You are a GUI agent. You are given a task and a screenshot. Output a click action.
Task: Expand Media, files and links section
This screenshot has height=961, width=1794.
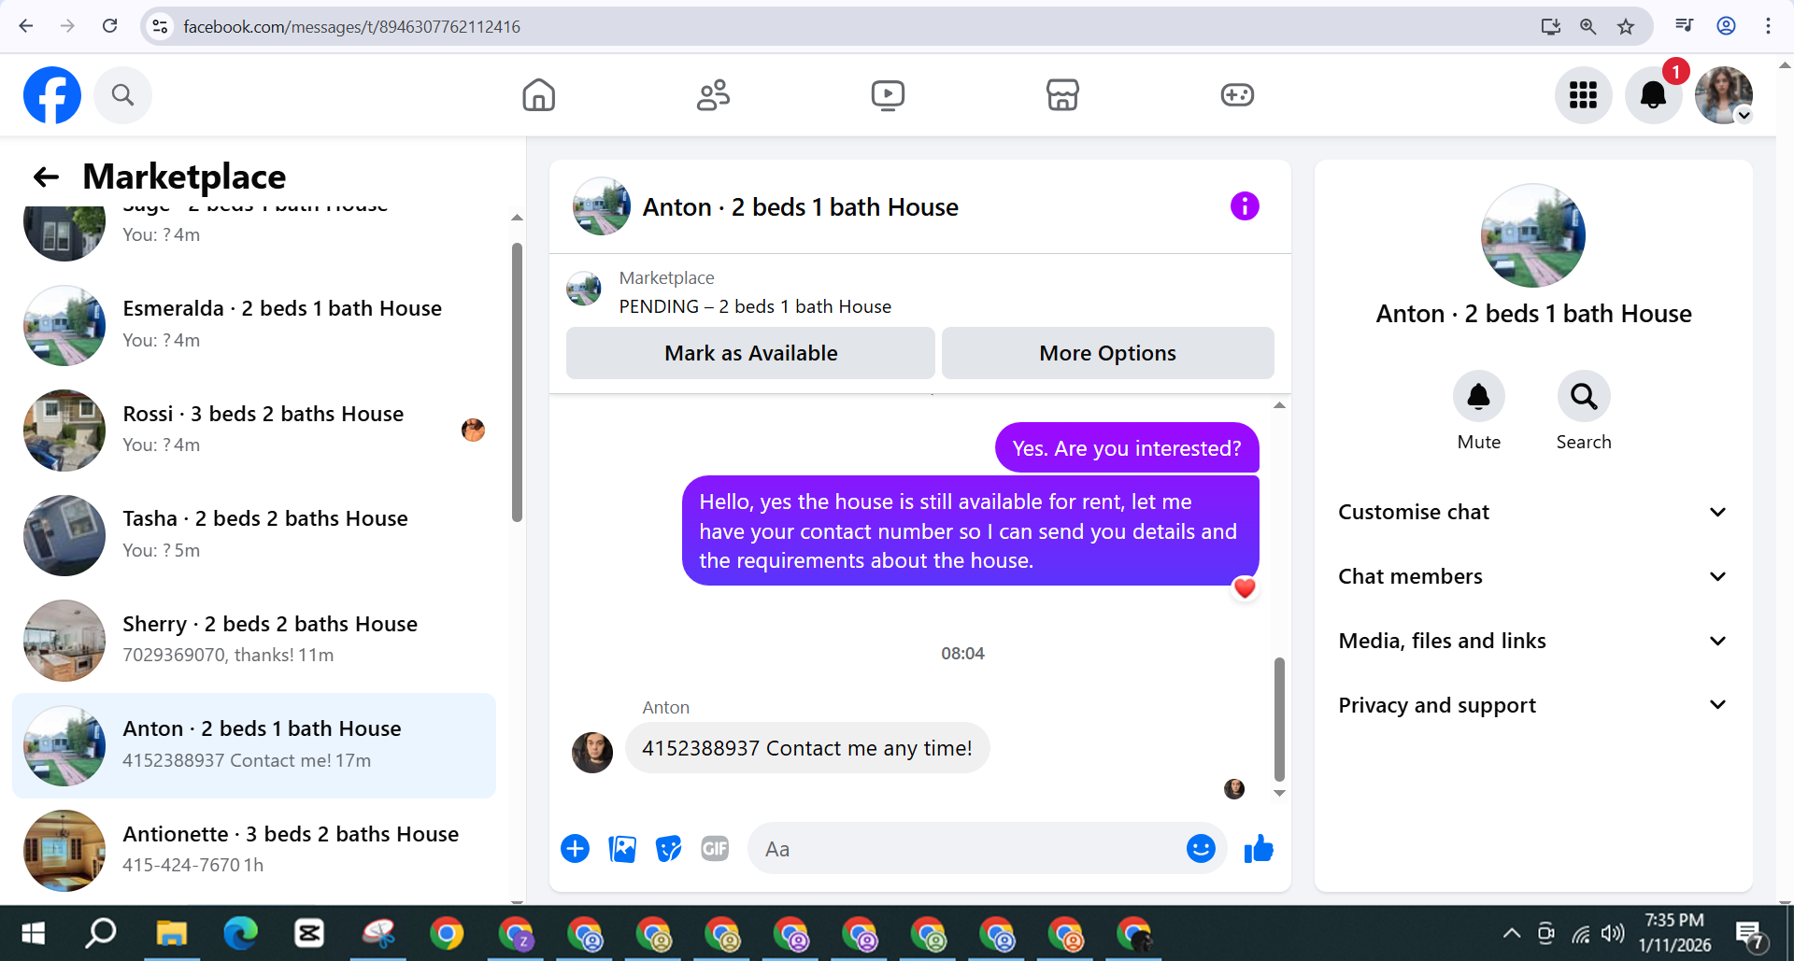(x=1532, y=641)
